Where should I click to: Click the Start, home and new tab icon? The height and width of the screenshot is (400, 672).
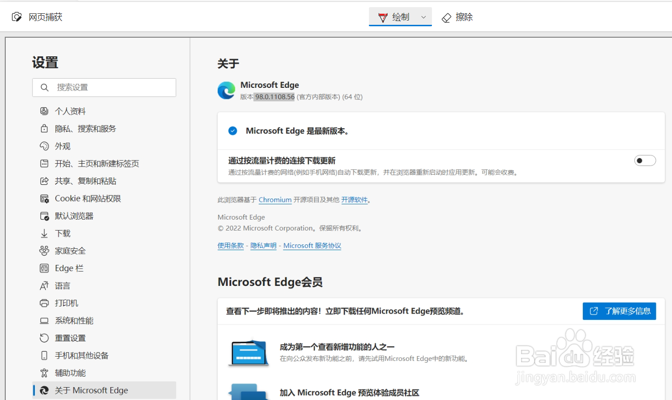point(44,164)
